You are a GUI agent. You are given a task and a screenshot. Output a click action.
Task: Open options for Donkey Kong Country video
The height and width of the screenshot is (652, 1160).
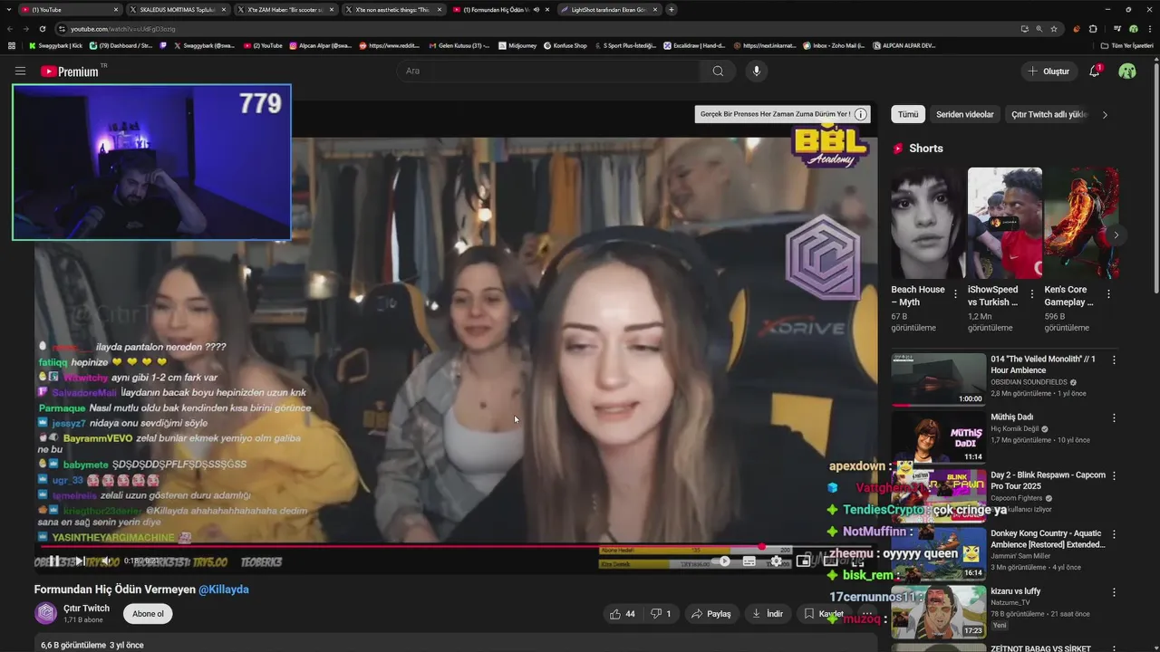(x=1114, y=534)
